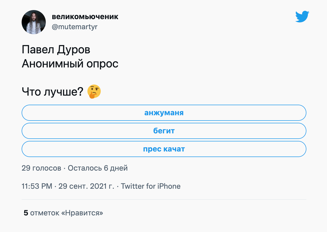Image resolution: width=327 pixels, height=232 pixels.
Task: Click the 29 голосов vote count
Action: (x=41, y=168)
